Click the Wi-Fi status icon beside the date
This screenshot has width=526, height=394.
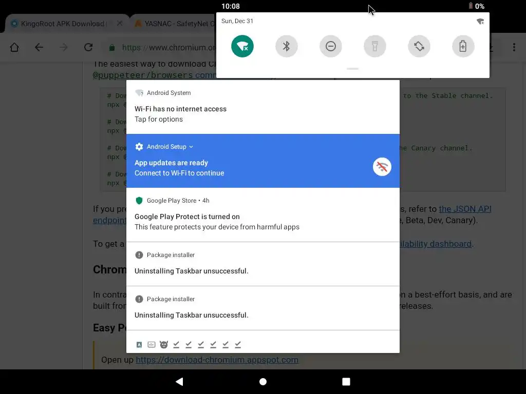pos(480,22)
